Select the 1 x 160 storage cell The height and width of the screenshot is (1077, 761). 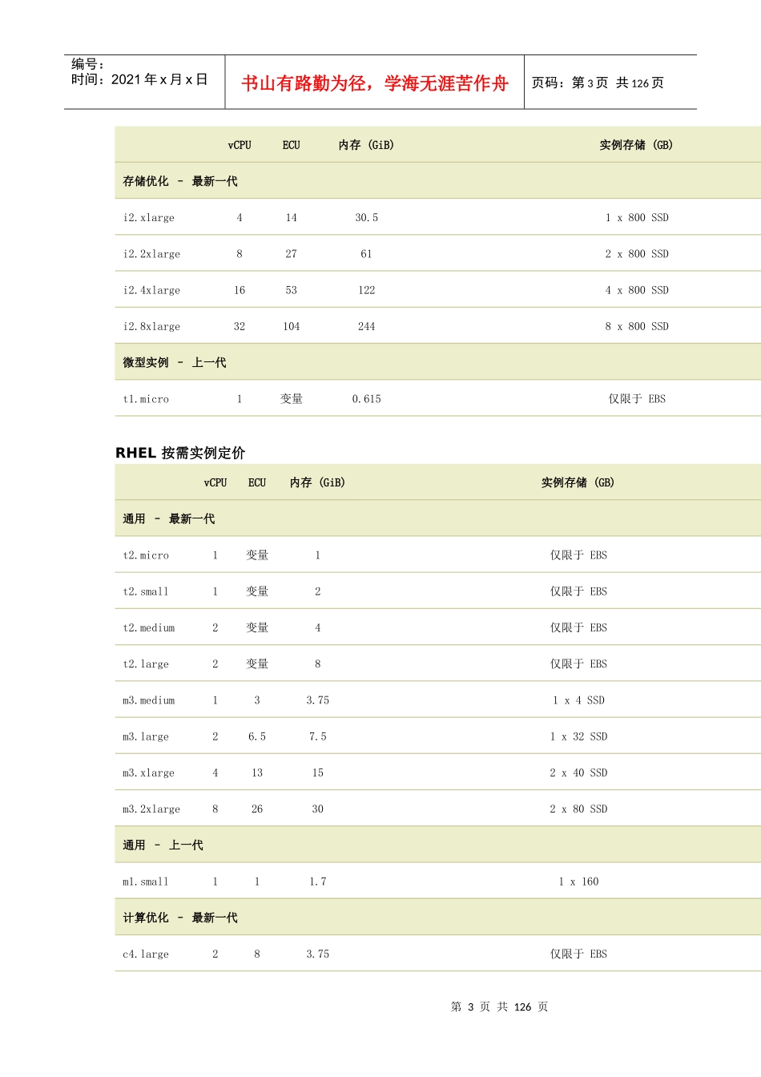pyautogui.click(x=578, y=882)
